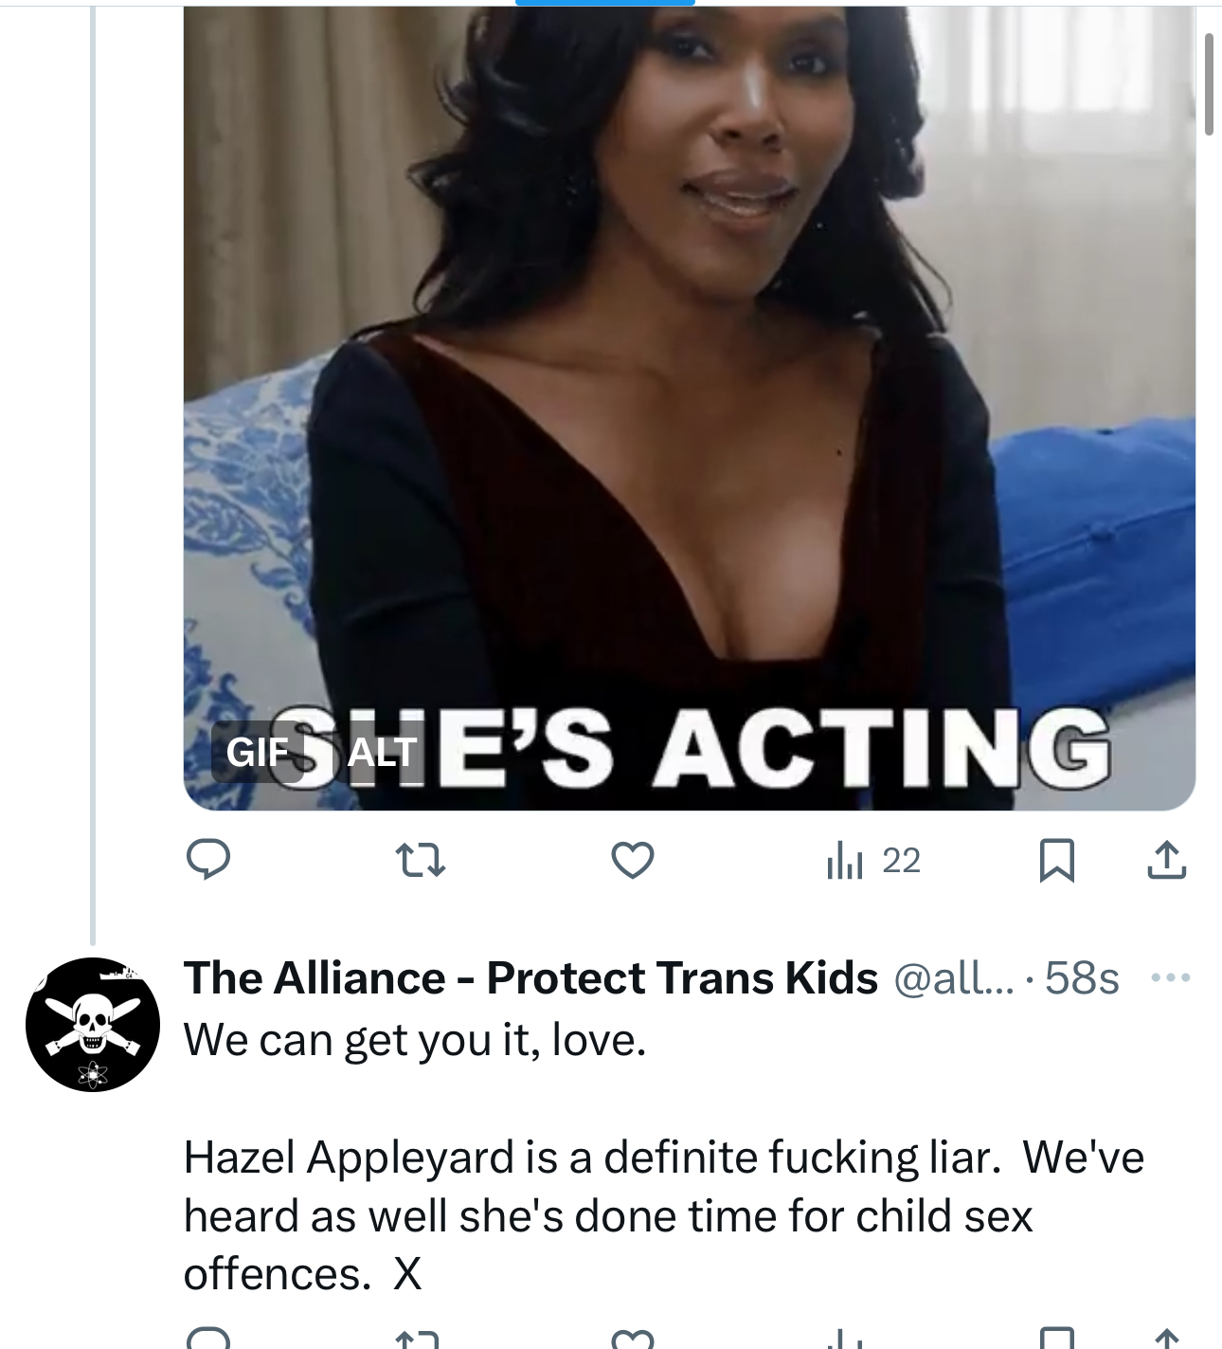Bookmark the "She's Acting" GIF tweet

coord(1056,861)
